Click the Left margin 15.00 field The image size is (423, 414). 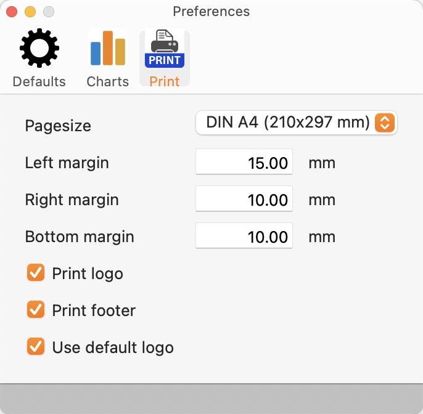(244, 161)
